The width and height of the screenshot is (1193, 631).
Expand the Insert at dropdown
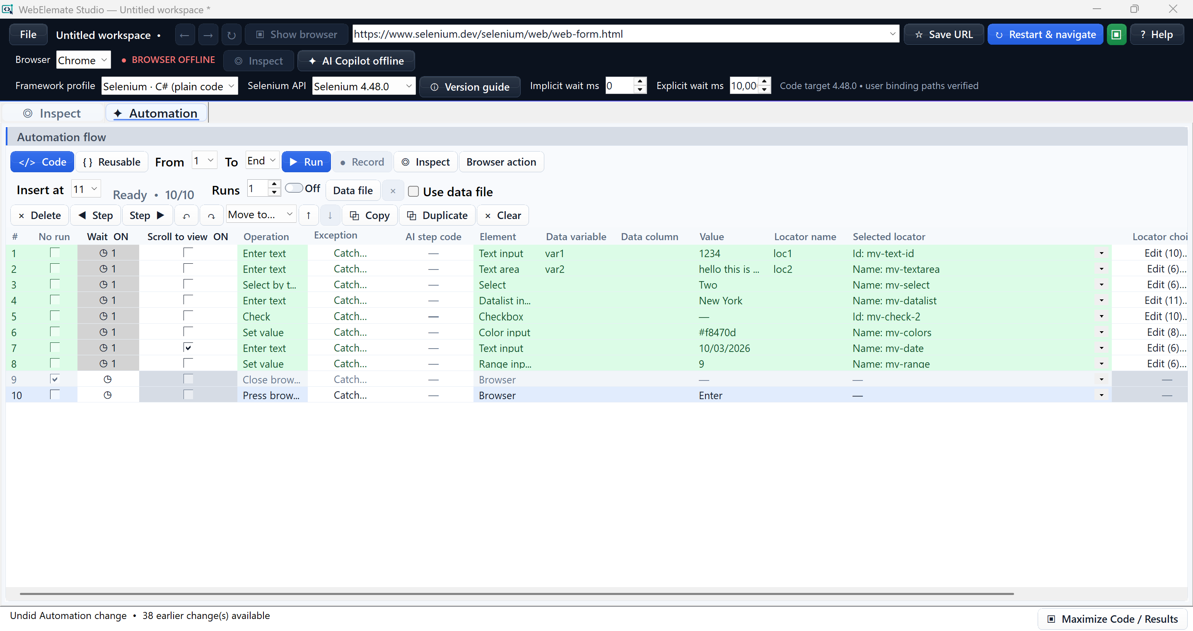point(86,189)
